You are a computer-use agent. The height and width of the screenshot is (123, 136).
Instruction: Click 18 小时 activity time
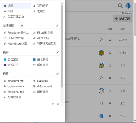tap(123, 53)
